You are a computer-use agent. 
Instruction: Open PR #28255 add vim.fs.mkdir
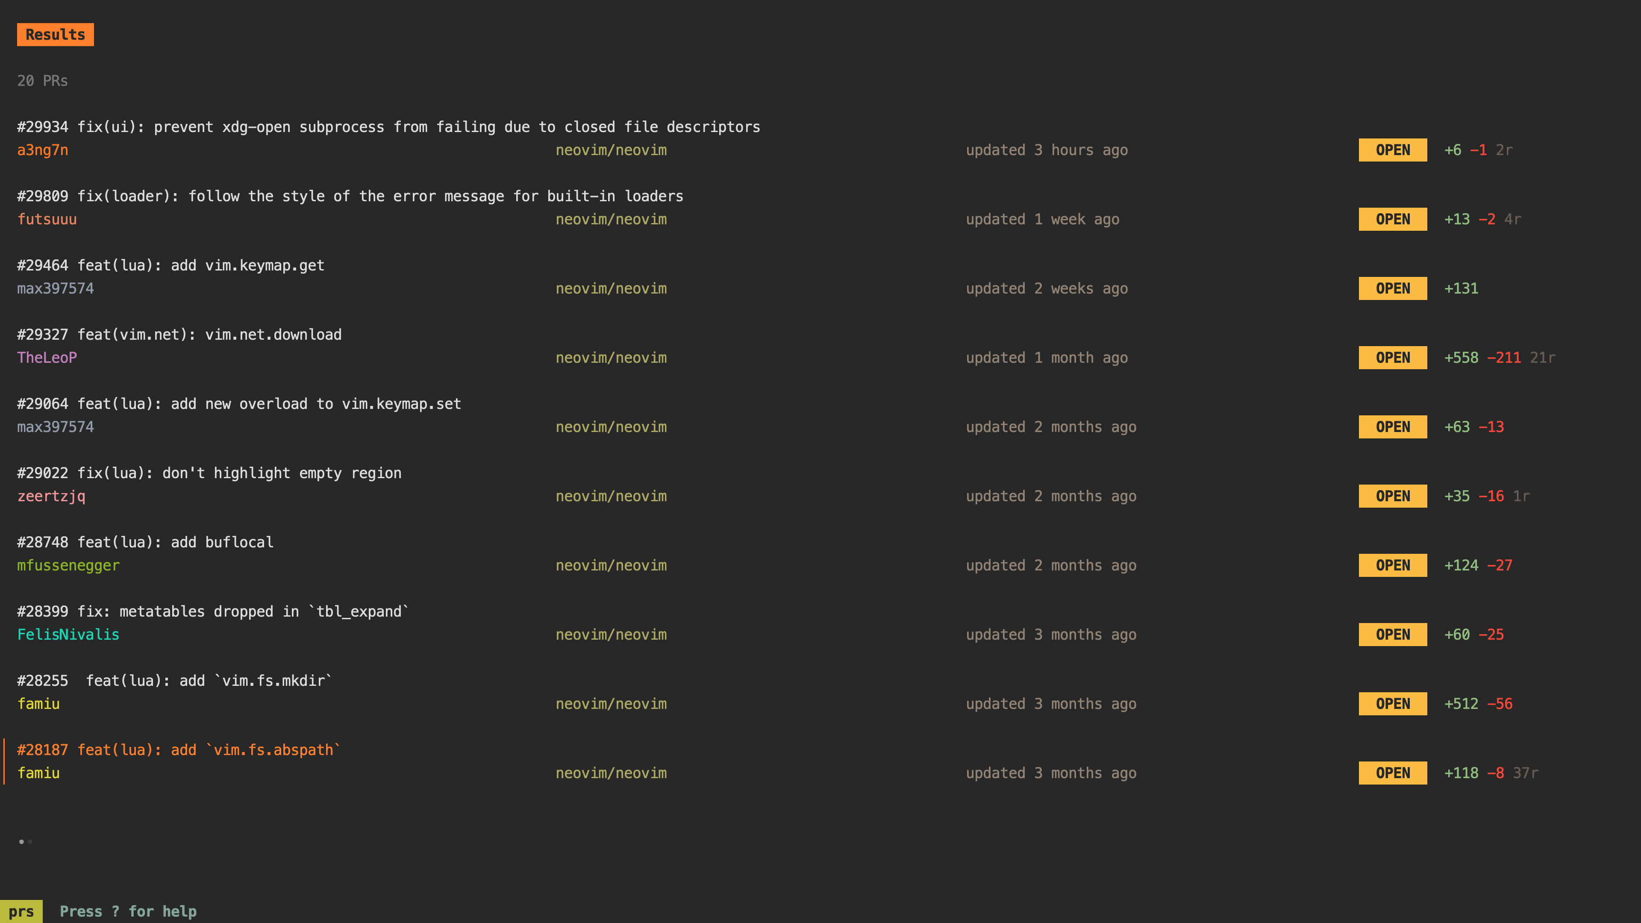coord(174,681)
